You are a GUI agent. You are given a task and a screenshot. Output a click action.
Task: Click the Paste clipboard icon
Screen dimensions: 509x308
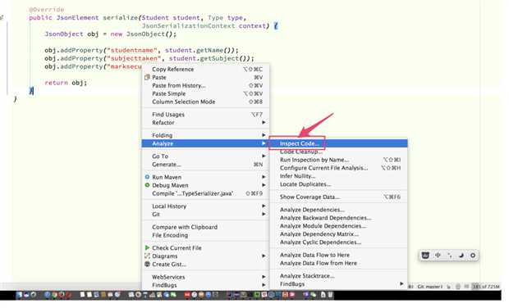pyautogui.click(x=147, y=77)
